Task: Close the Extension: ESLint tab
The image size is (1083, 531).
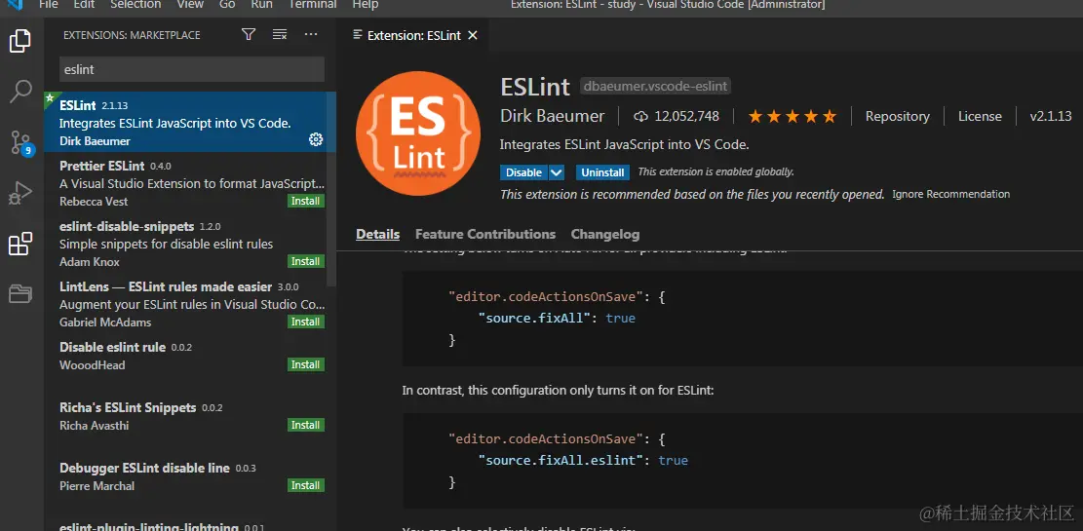Action: (473, 35)
